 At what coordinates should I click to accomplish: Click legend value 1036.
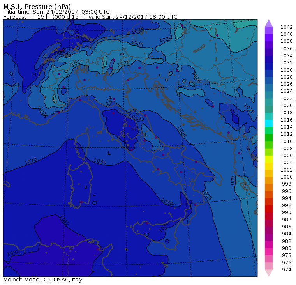point(287,49)
